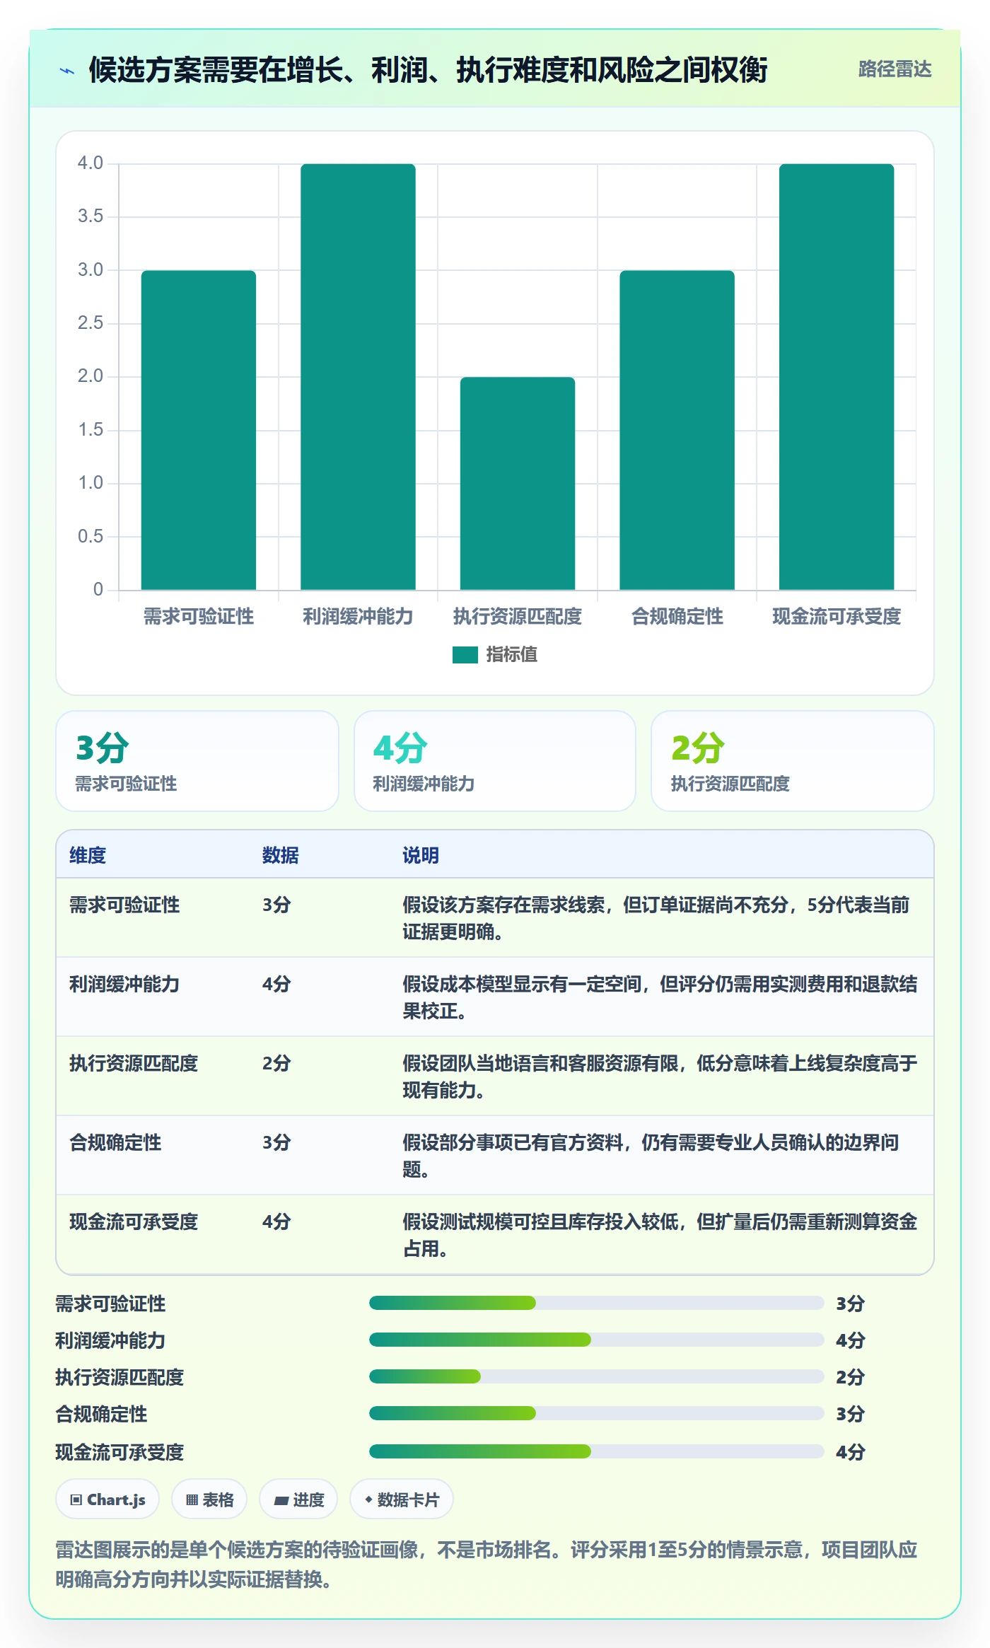Click the 4.0 tick on the chart's y-axis
Viewport: 990px width, 1648px height.
(x=91, y=163)
